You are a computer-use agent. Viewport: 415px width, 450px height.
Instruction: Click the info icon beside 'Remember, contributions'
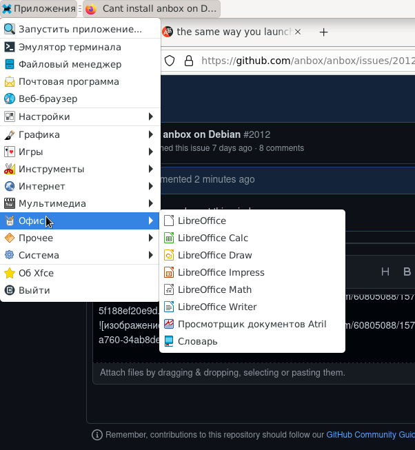[97, 435]
